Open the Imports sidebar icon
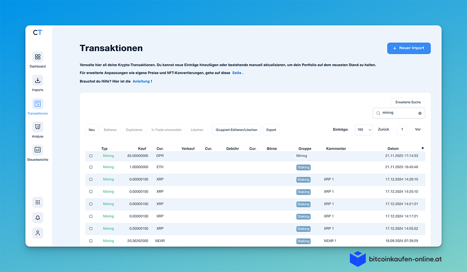This screenshot has height=272, width=467. coord(38,80)
